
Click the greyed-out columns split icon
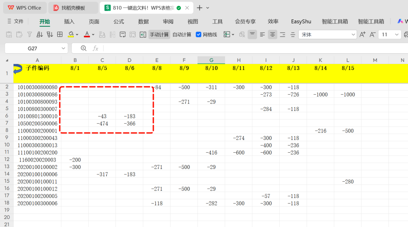pos(112,35)
